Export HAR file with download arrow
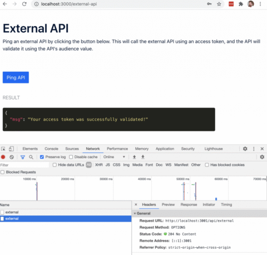 pyautogui.click(x=143, y=157)
